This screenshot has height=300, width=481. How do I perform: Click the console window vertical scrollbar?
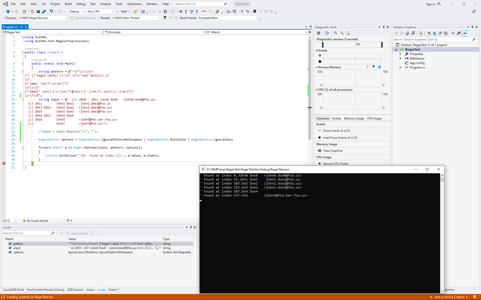[442, 233]
